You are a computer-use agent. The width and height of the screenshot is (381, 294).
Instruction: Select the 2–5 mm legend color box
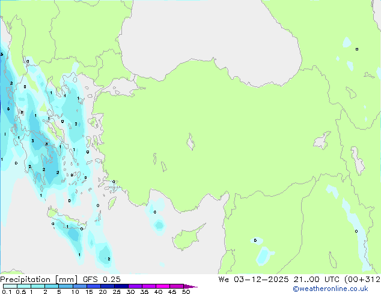pos(52,286)
